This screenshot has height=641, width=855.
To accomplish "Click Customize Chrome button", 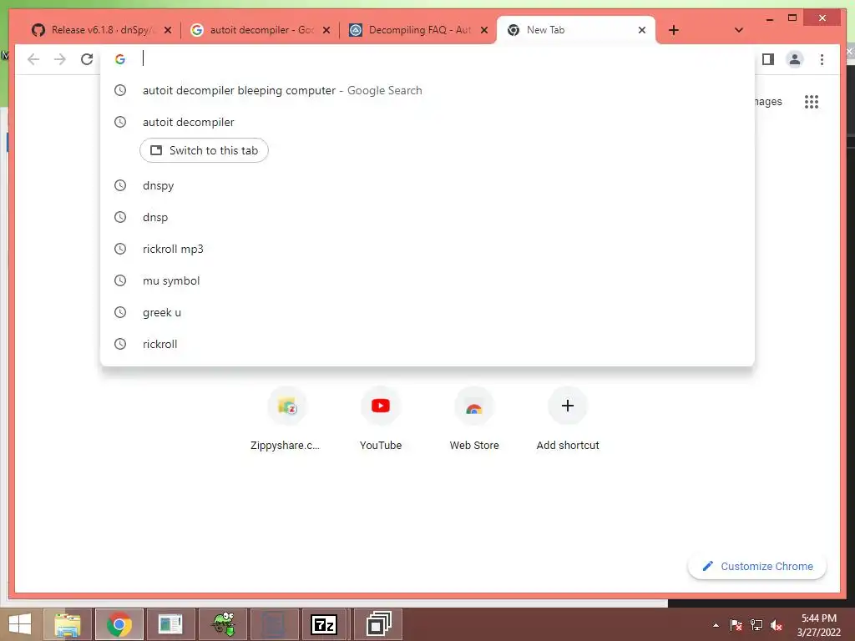I will [x=757, y=567].
